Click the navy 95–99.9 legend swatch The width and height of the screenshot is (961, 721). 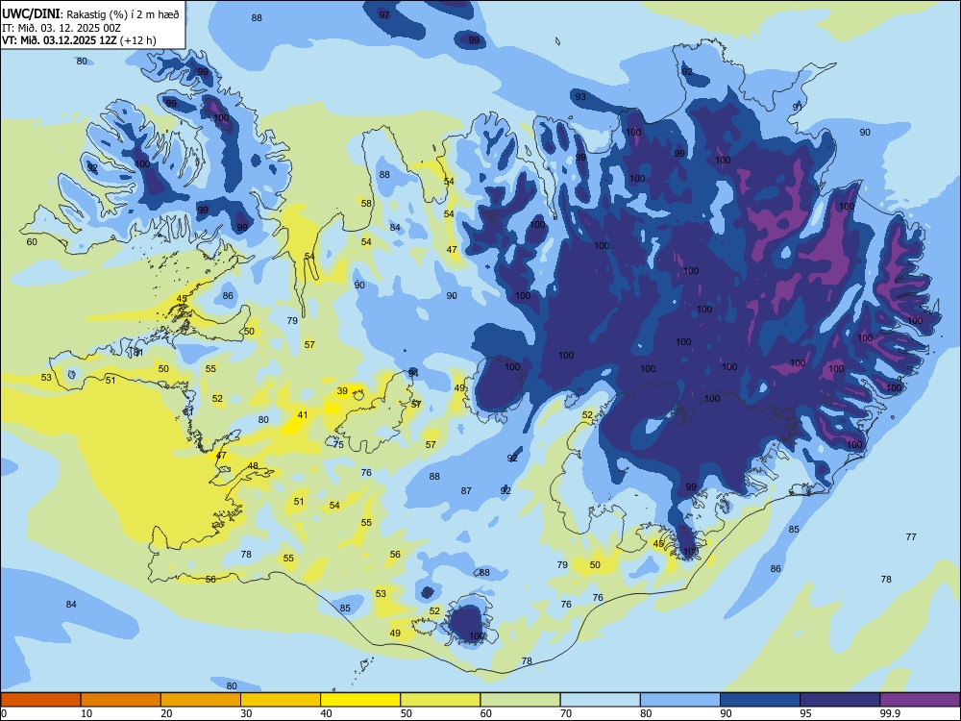[x=840, y=700]
